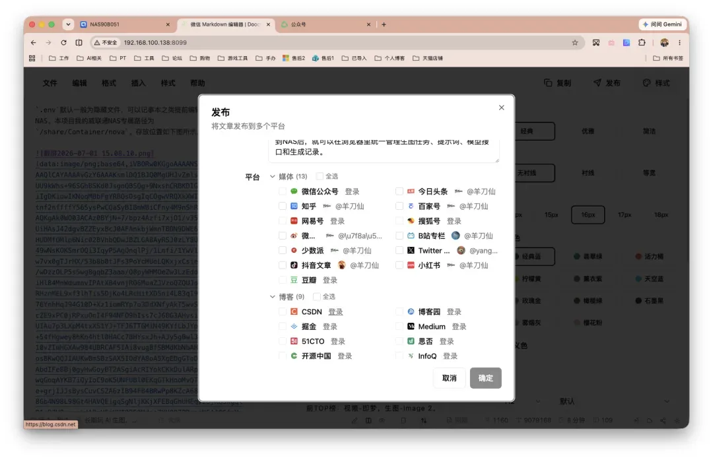713x460 pixels.
Task: Click the 思否 icon
Action: [x=411, y=341]
